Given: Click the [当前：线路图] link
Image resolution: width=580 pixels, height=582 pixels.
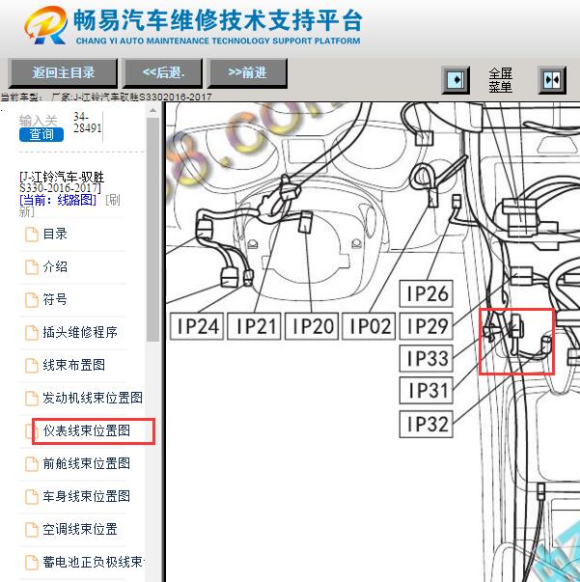Looking at the screenshot, I should click(58, 200).
